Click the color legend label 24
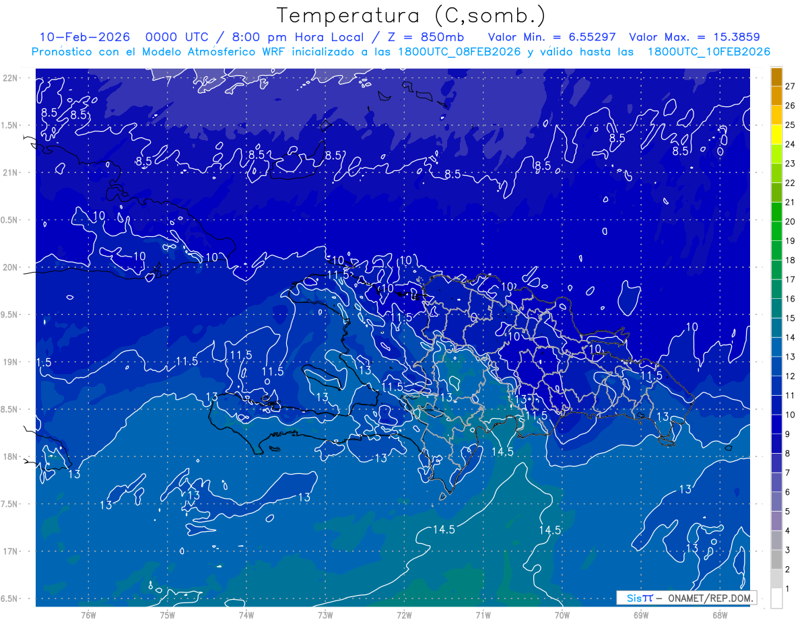808x624 pixels. click(x=790, y=144)
